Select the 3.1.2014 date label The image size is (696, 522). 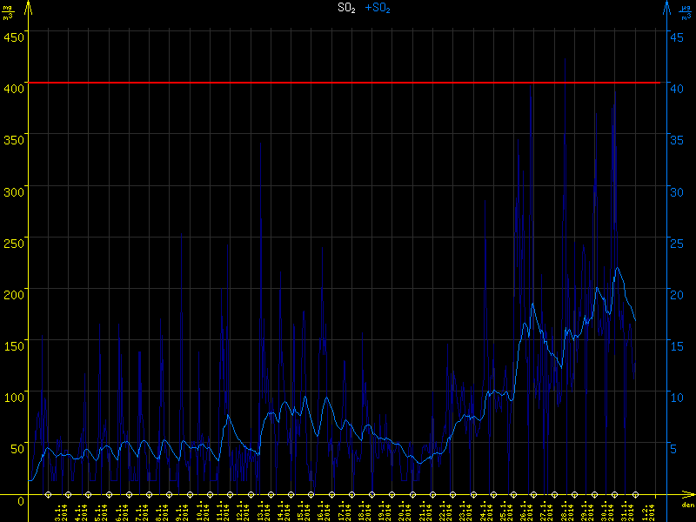pos(61,512)
